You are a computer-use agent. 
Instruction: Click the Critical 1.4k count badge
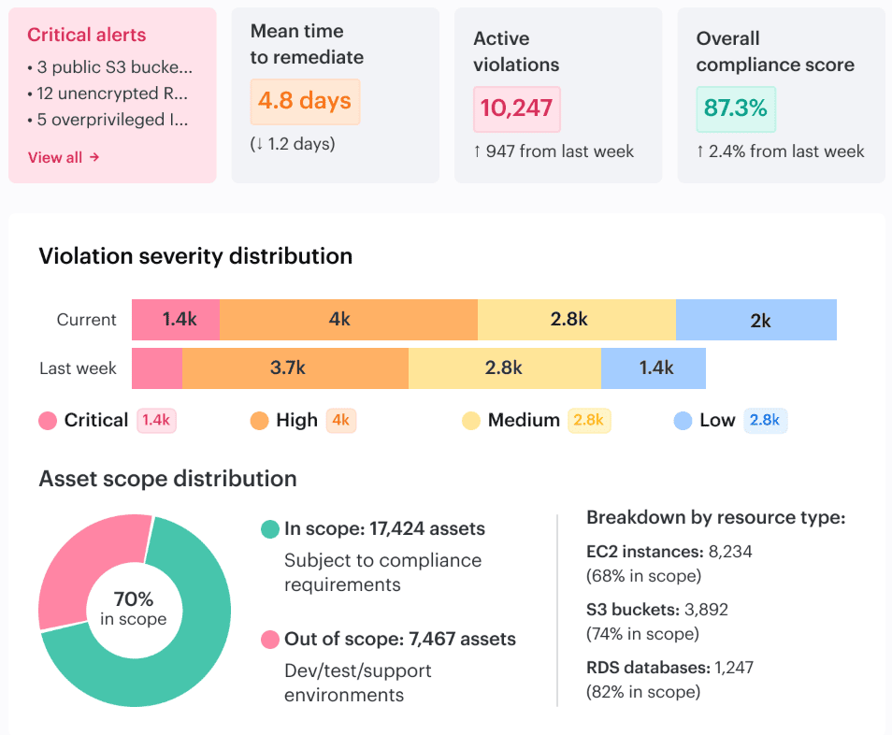coord(156,421)
